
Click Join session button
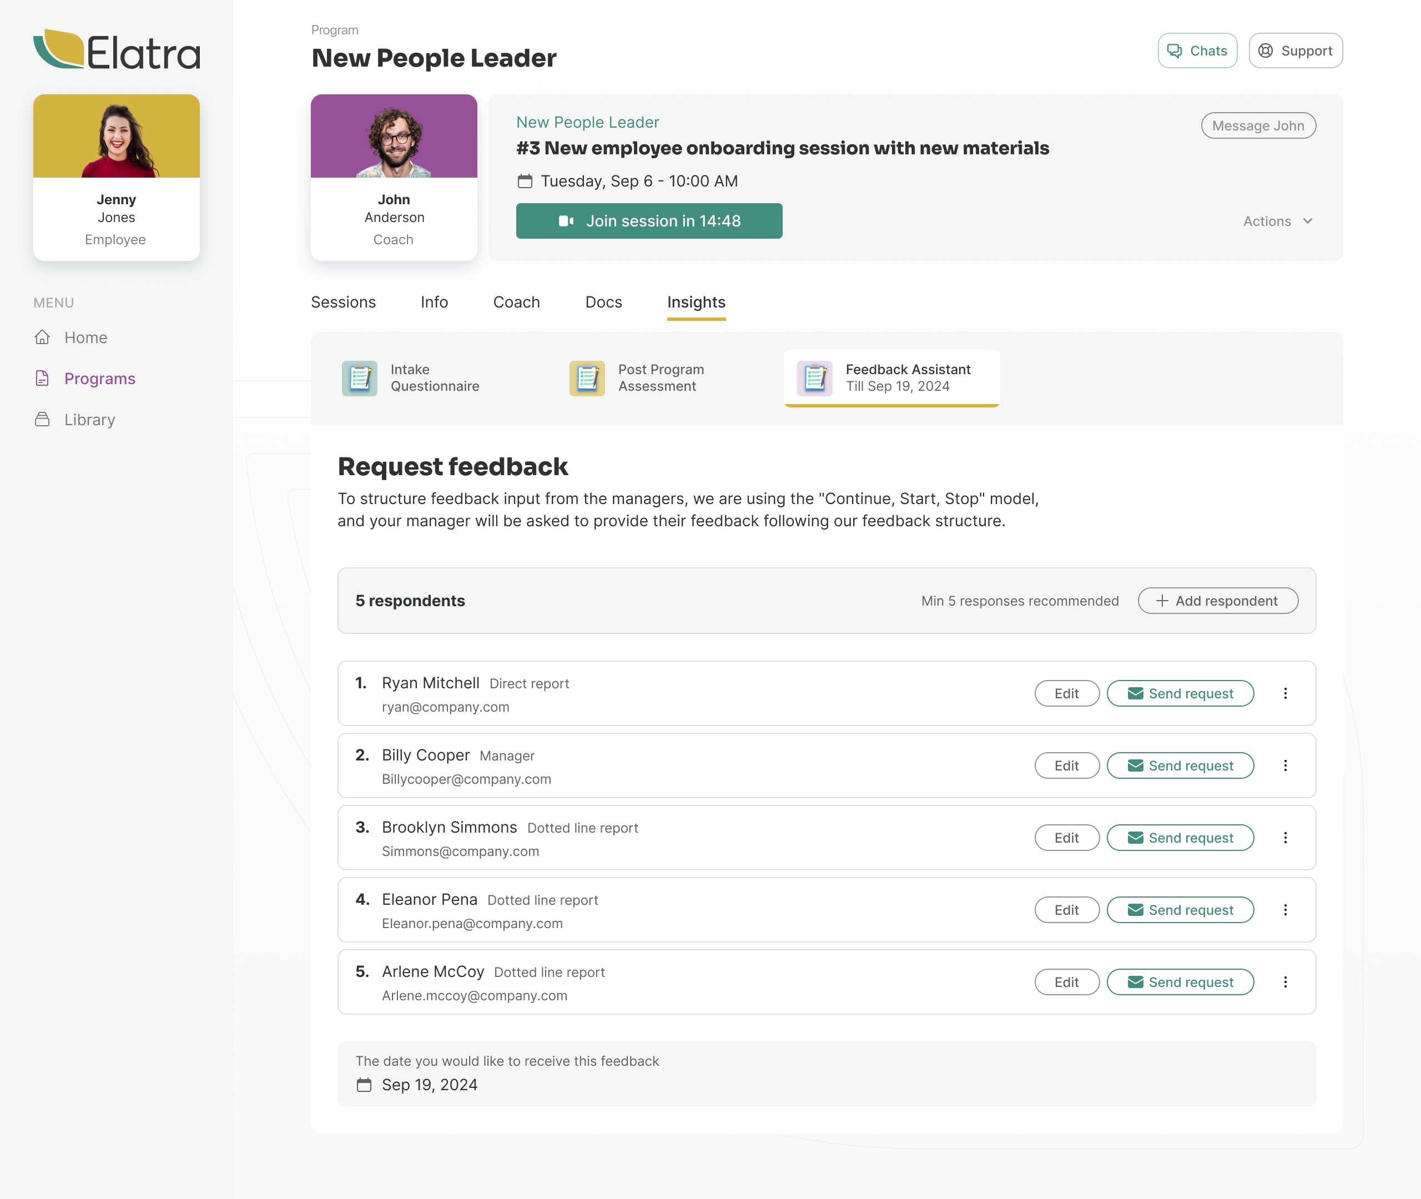click(648, 221)
